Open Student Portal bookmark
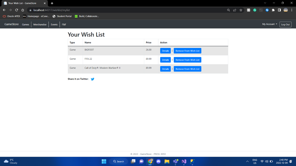Image resolution: width=296 pixels, height=166 pixels. pos(62,16)
